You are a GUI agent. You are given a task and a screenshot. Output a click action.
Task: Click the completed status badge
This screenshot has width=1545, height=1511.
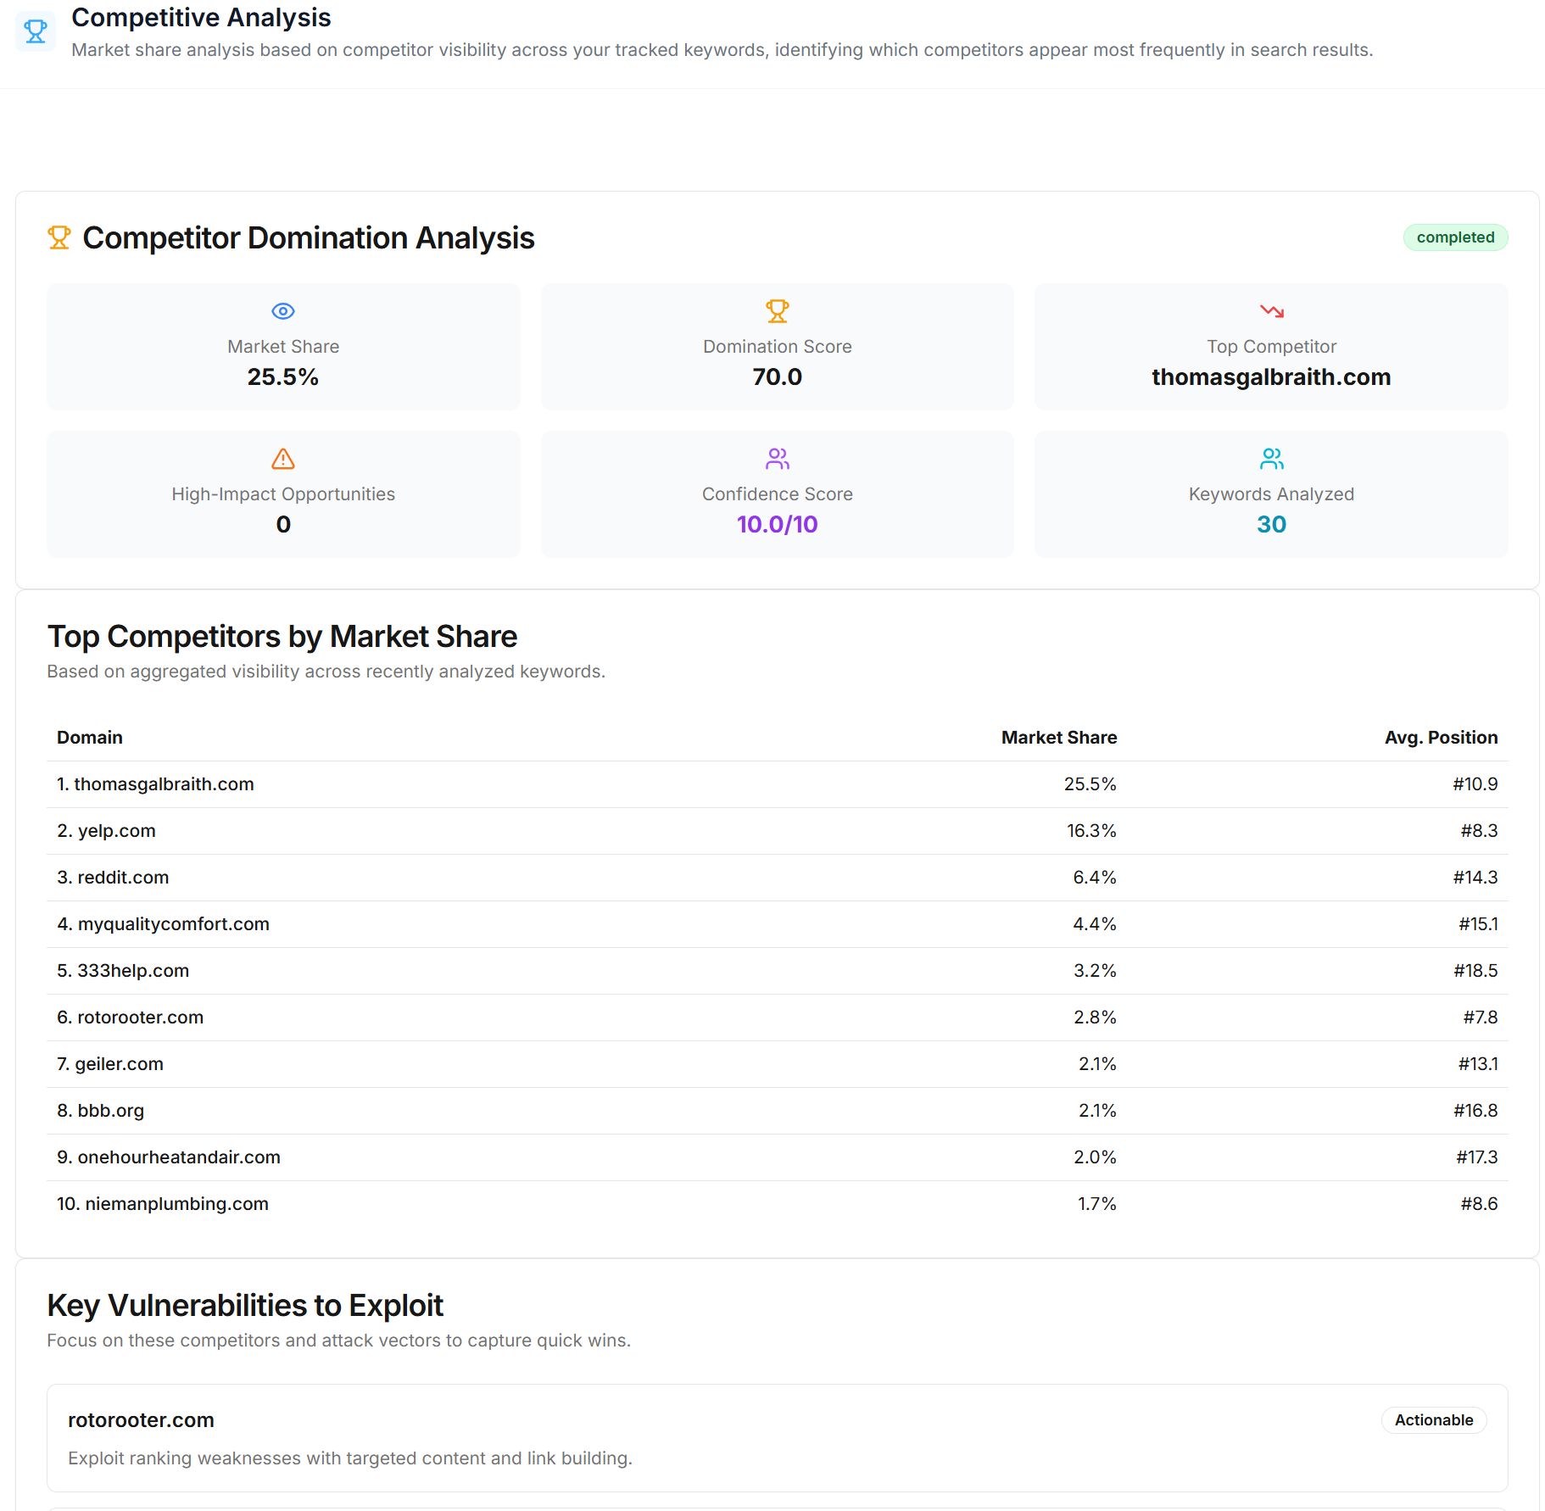click(x=1455, y=237)
